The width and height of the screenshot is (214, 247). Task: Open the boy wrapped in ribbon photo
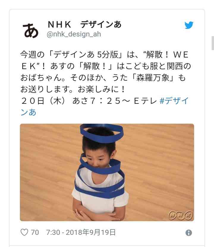(x=107, y=172)
